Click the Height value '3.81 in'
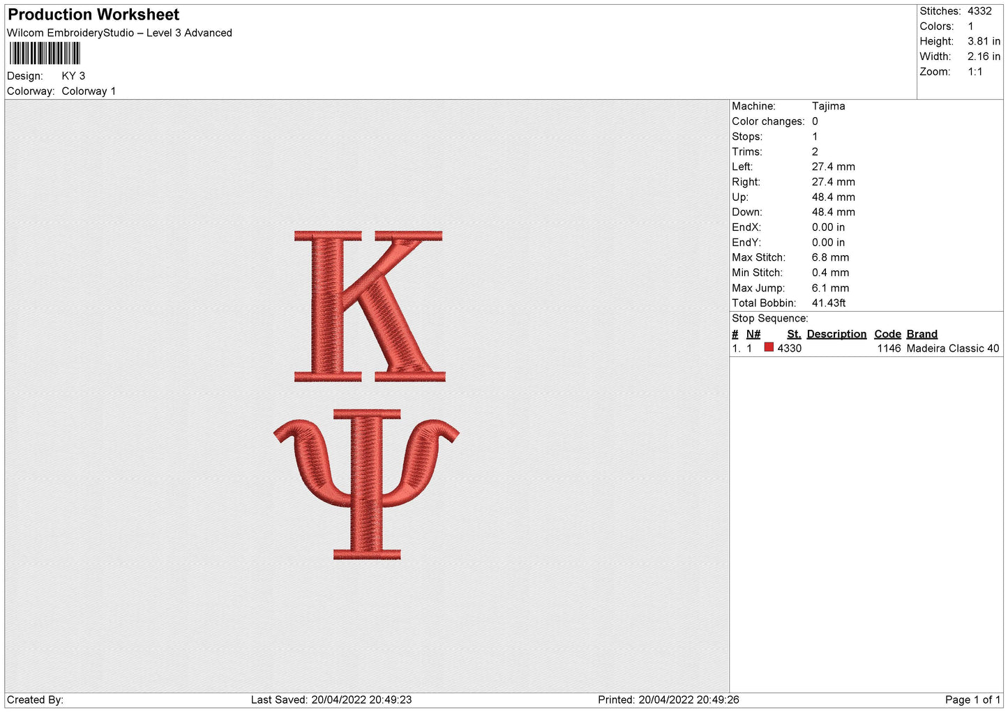1008x712 pixels. click(x=984, y=41)
